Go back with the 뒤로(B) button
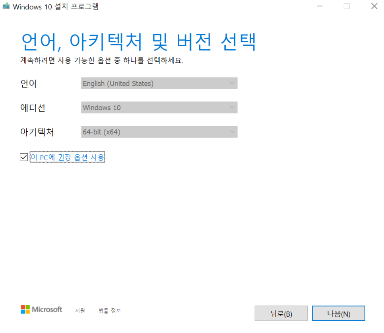Viewport: 384px width, 333px height. tap(281, 313)
